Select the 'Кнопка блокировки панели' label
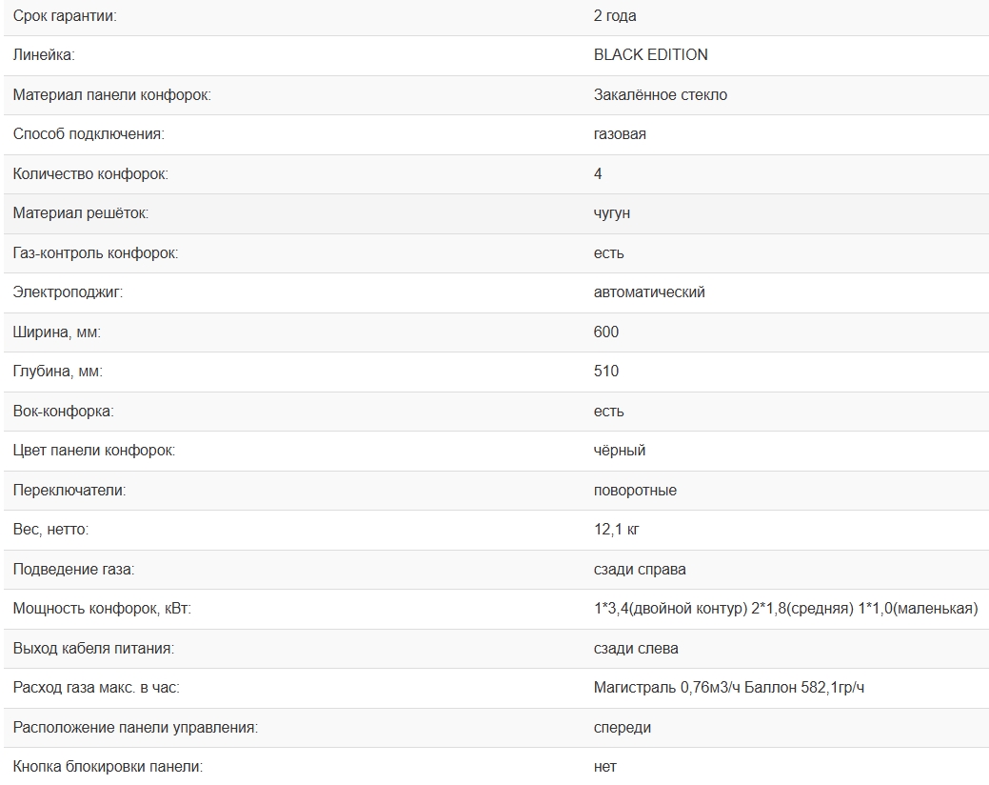Viewport: 989px width, 785px height. [108, 767]
